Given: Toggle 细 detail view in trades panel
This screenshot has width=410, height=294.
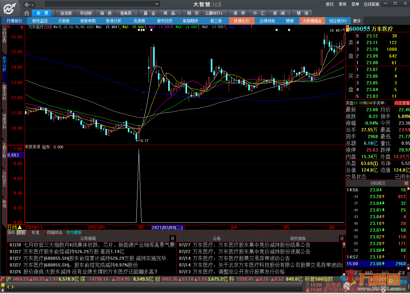Looking at the screenshot, I should (x=406, y=183).
